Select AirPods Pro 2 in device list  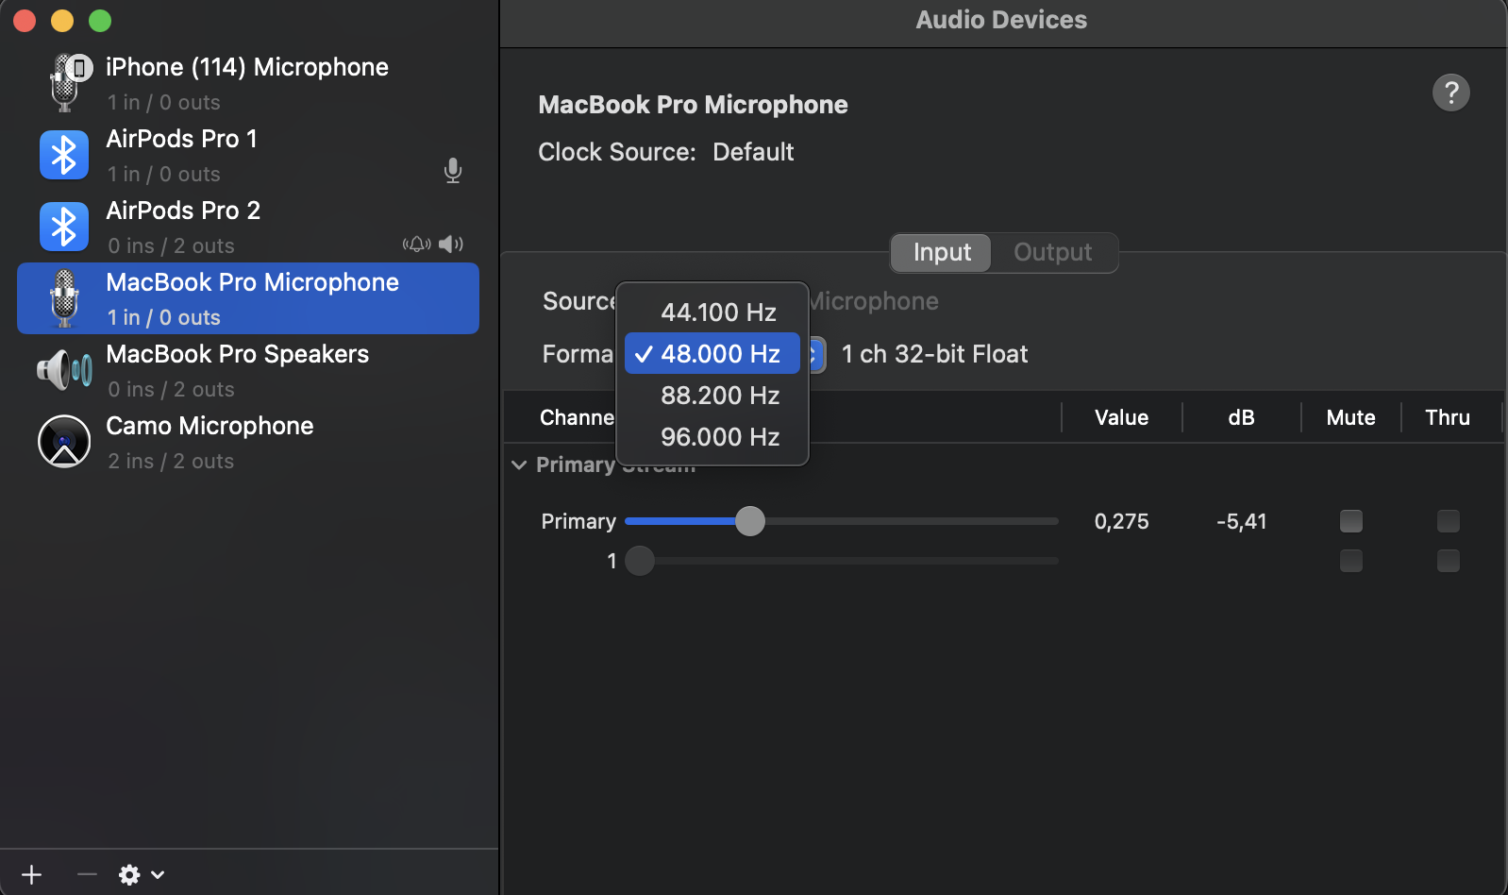click(x=248, y=227)
